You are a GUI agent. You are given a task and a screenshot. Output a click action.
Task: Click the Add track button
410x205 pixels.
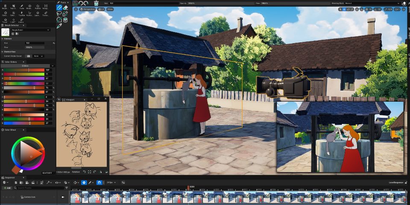coord(7,188)
